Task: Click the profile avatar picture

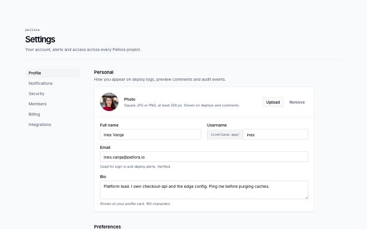Action: (x=109, y=102)
